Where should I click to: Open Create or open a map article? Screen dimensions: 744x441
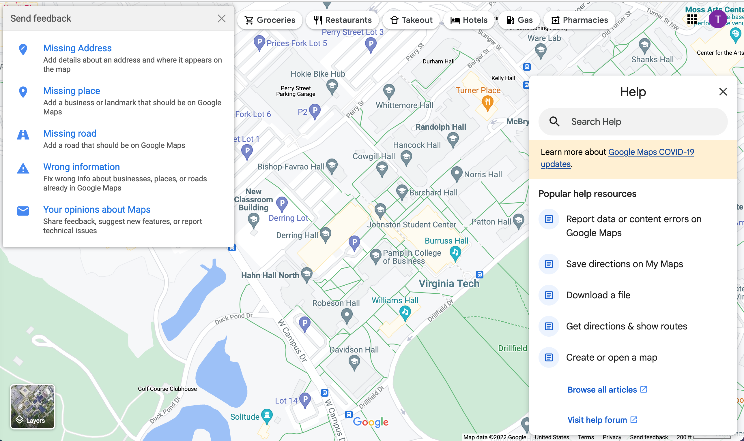(x=633, y=357)
